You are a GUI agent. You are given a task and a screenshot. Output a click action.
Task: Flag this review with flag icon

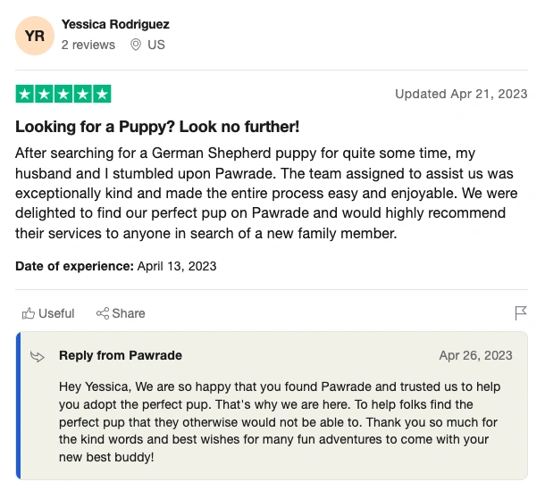(520, 313)
